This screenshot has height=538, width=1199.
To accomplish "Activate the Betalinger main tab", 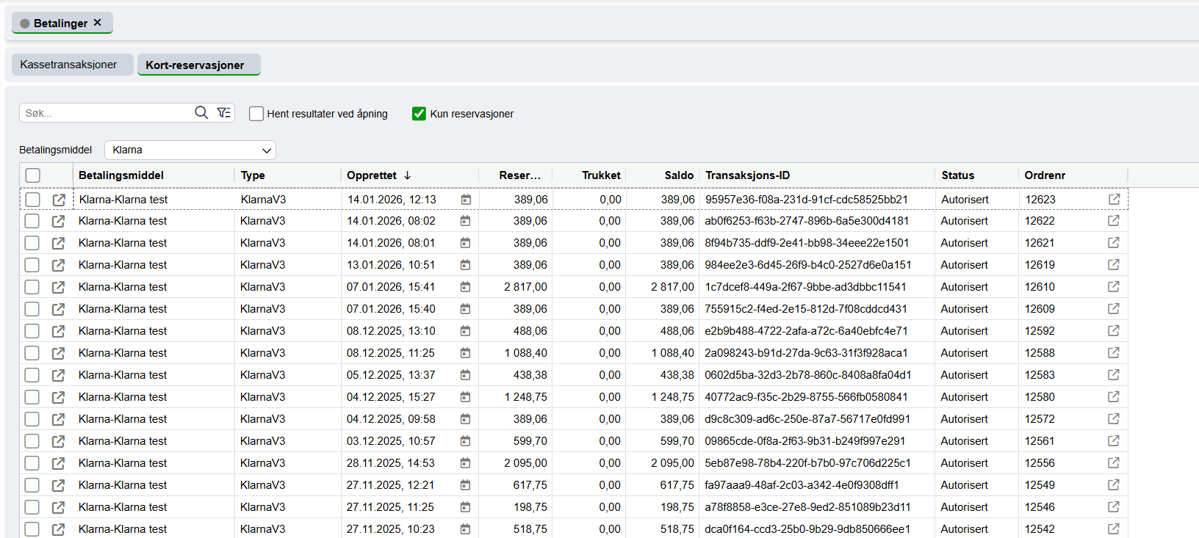I will point(61,23).
